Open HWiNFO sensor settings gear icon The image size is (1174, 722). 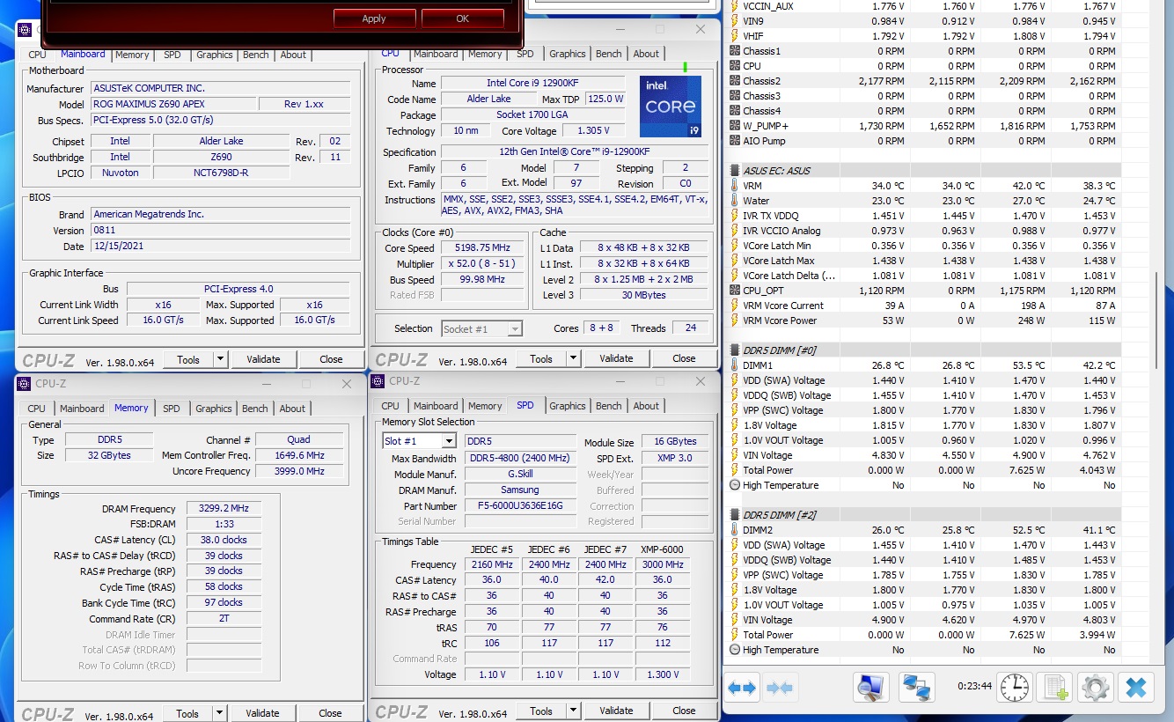(x=1096, y=688)
